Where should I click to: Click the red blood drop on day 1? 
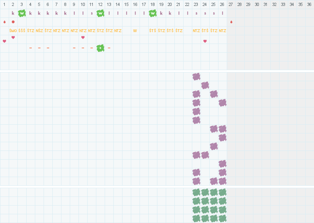4,22
